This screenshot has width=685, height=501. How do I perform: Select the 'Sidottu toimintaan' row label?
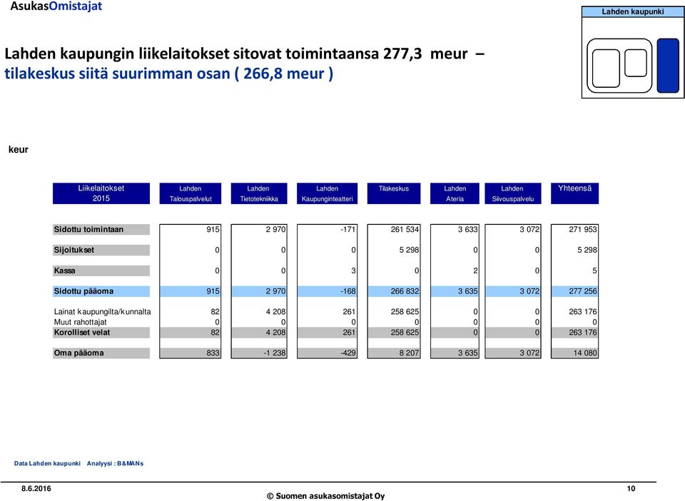pyautogui.click(x=101, y=229)
